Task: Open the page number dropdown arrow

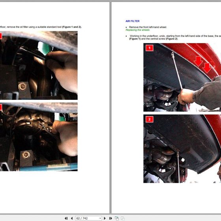Action: coord(100,218)
